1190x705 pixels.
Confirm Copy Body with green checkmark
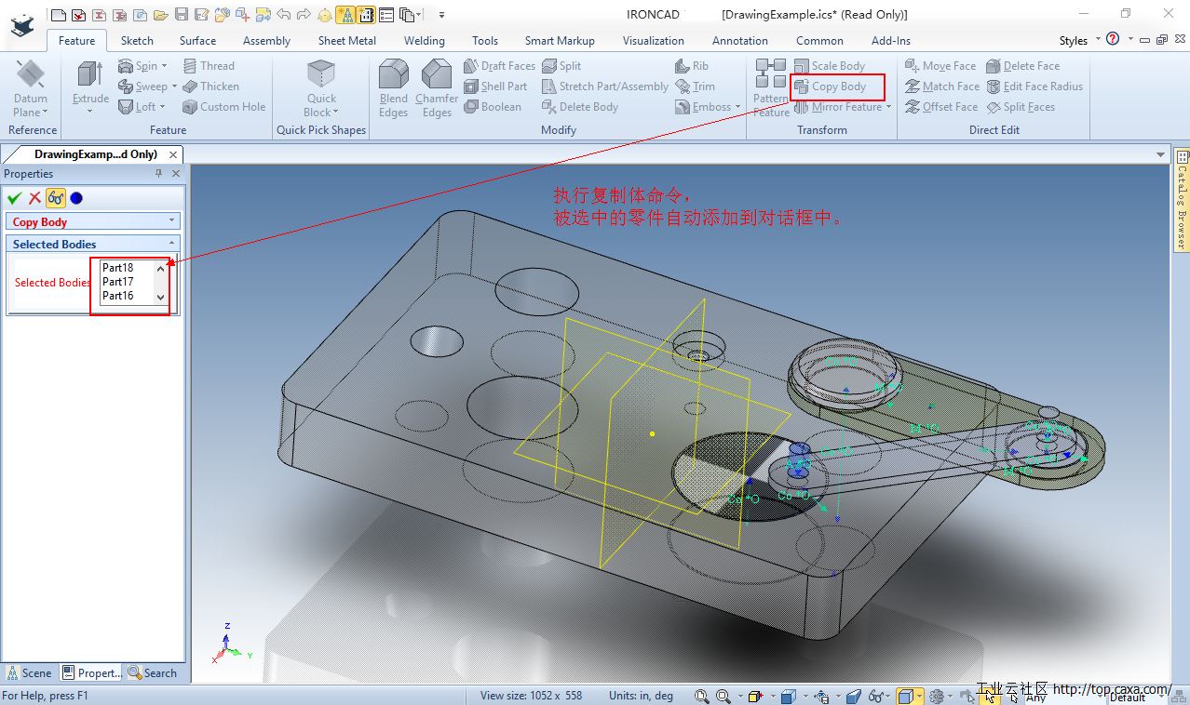[x=14, y=198]
